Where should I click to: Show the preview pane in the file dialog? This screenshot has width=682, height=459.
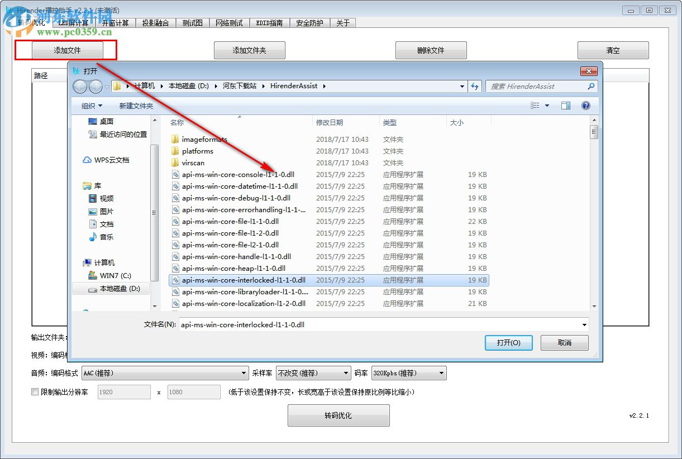pos(565,105)
